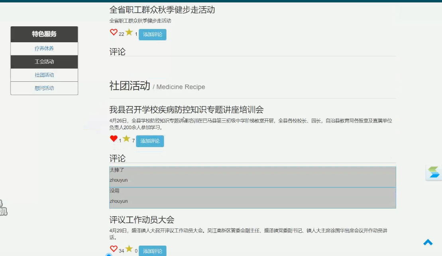Viewport: 442px width, 256px height.
Task: Open the 社团活动 sidebar item
Action: click(x=44, y=75)
